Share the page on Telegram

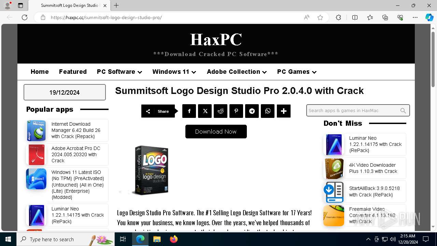(x=252, y=111)
